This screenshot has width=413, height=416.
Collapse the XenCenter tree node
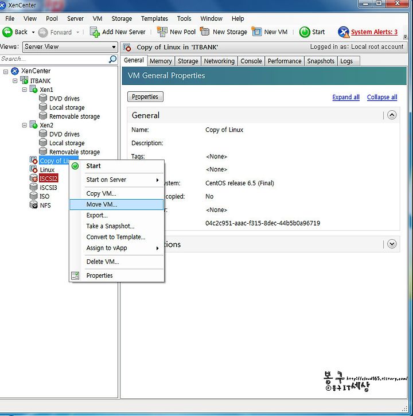pyautogui.click(x=6, y=72)
